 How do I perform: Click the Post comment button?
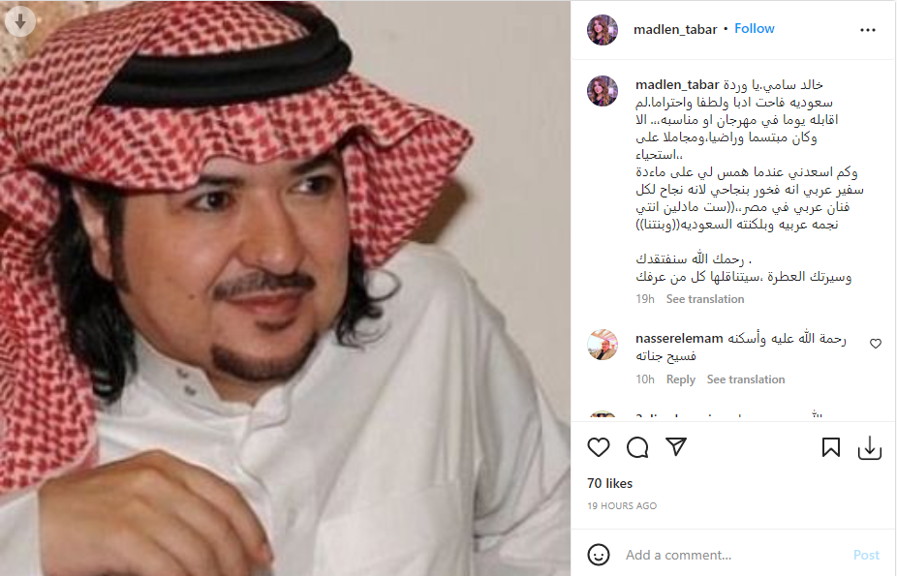pos(866,555)
